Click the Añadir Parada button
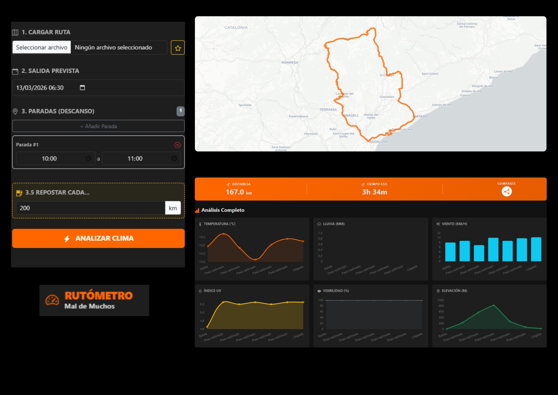558x395 pixels. coord(99,126)
